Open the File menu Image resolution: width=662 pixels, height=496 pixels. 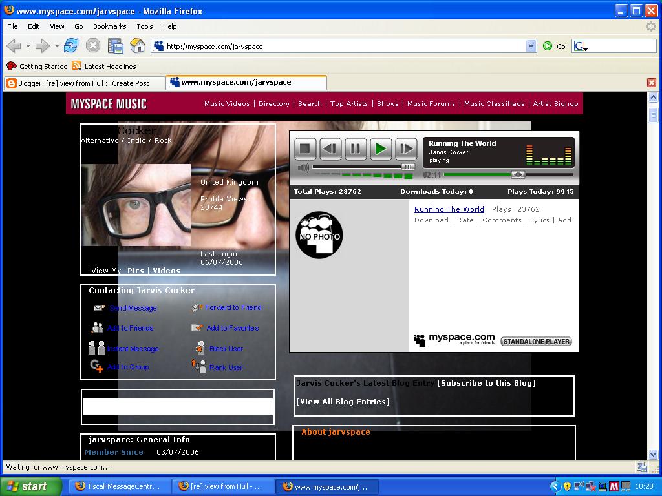coord(12,26)
